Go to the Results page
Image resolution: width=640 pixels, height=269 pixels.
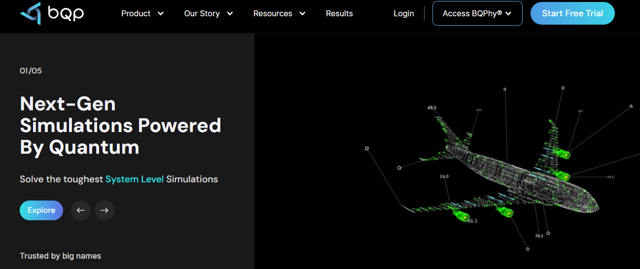(339, 13)
